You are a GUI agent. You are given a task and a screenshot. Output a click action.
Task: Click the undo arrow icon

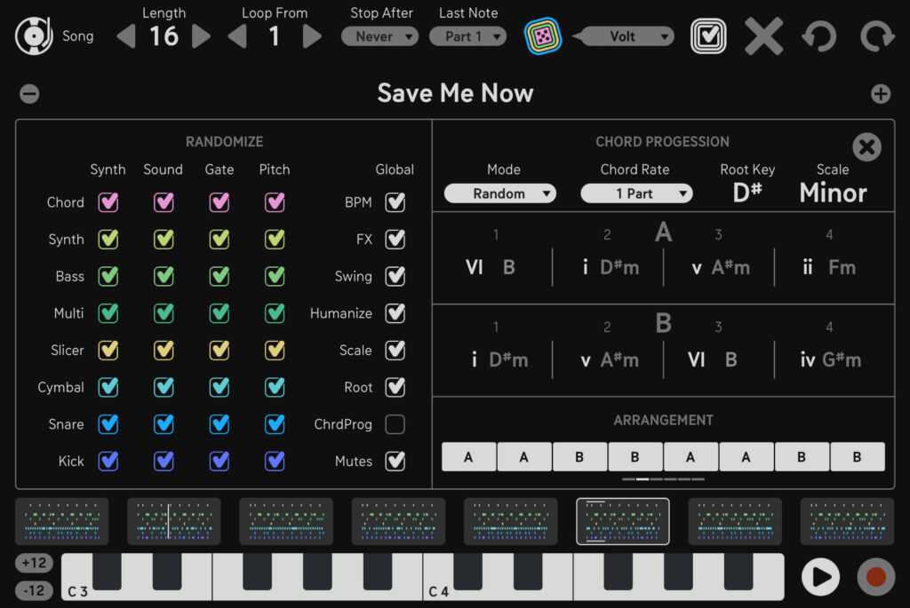[x=818, y=36]
